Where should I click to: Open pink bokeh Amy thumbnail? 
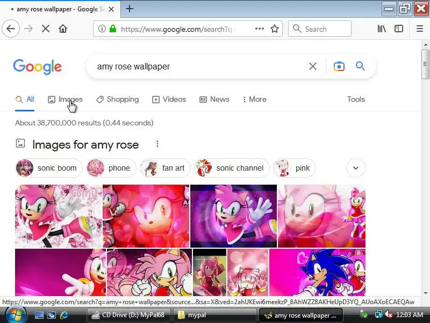coord(248,272)
